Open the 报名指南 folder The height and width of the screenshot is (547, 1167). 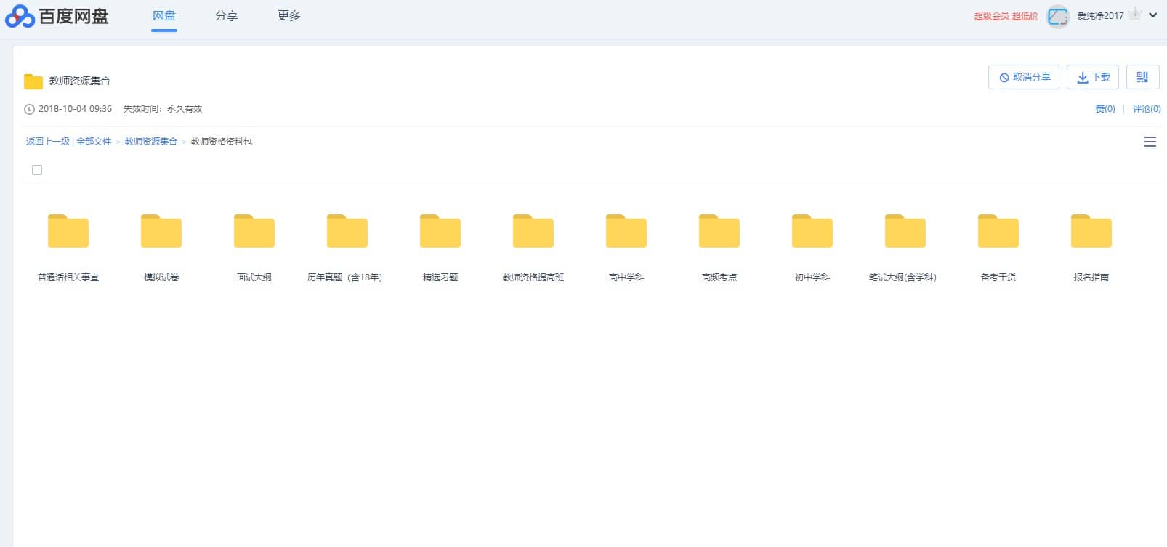[1091, 232]
